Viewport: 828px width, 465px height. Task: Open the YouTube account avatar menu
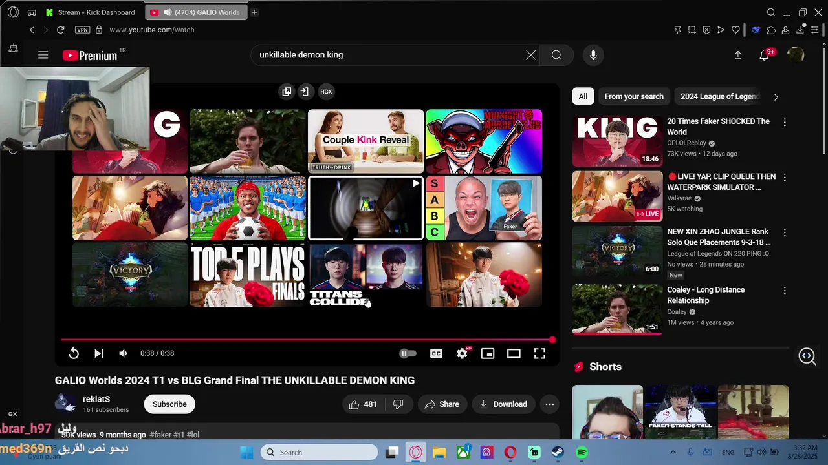click(795, 55)
